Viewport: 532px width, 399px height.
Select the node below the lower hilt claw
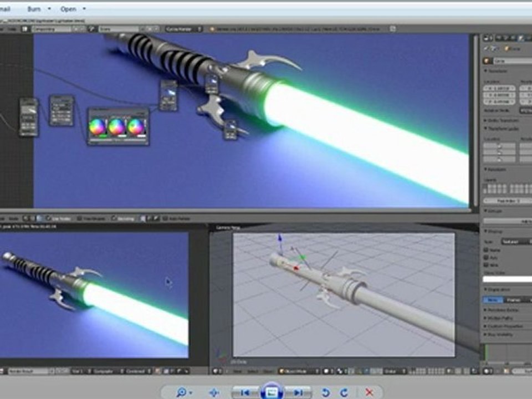231,130
